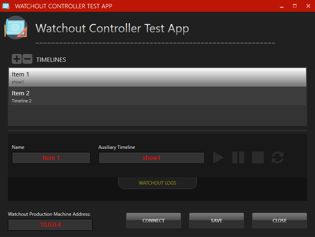This screenshot has height=237, width=315.
Task: Close window with title bar X
Action: click(x=308, y=6)
